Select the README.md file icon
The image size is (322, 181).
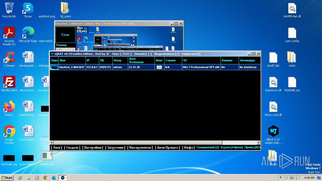[292, 84]
